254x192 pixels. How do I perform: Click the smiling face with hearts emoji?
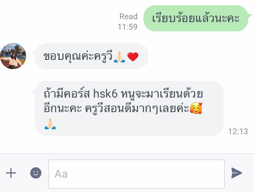(x=196, y=108)
